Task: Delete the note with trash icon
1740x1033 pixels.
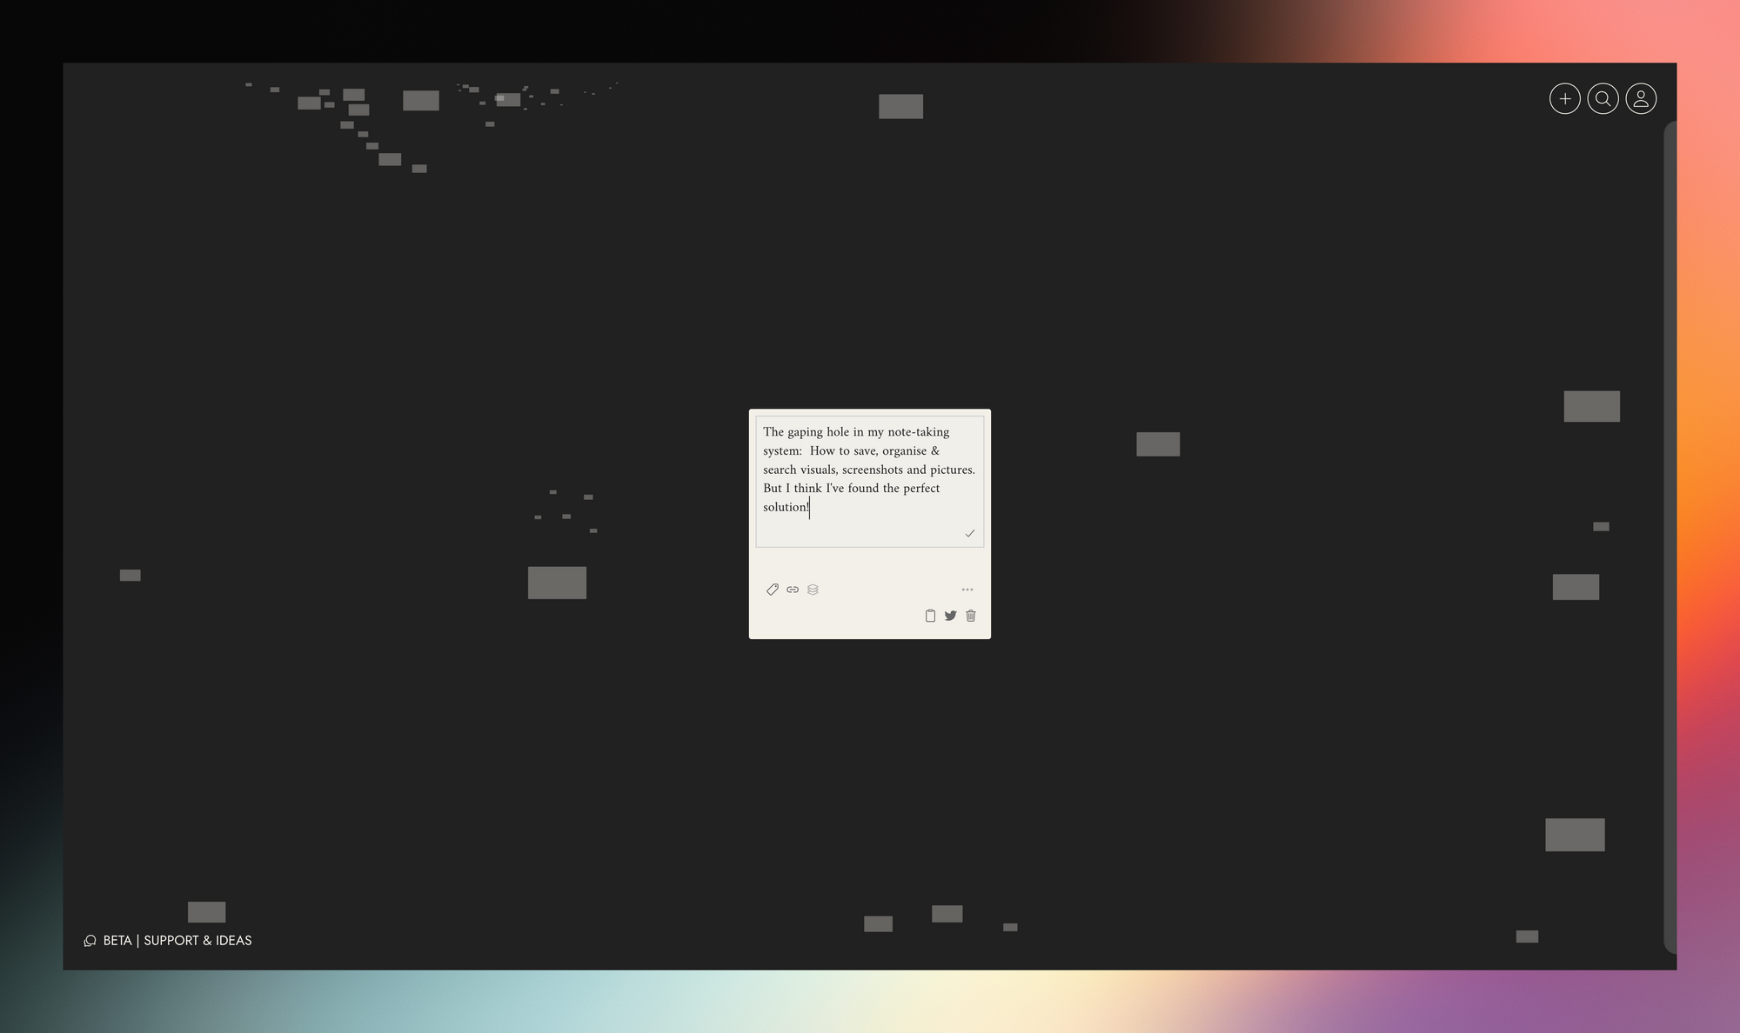Action: pos(971,616)
